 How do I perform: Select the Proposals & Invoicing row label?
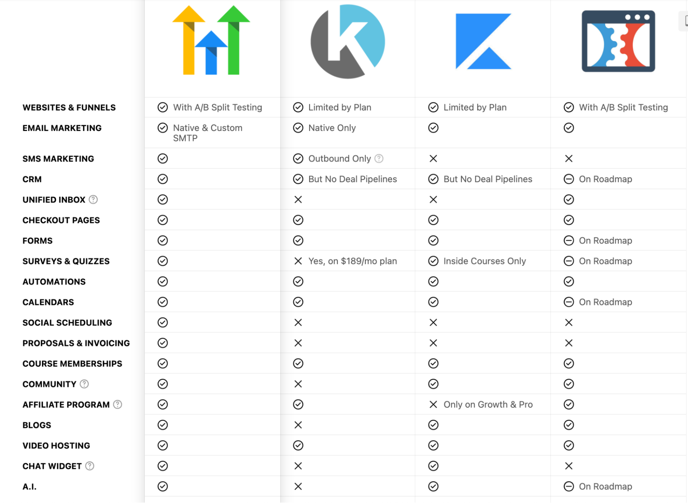pyautogui.click(x=76, y=343)
